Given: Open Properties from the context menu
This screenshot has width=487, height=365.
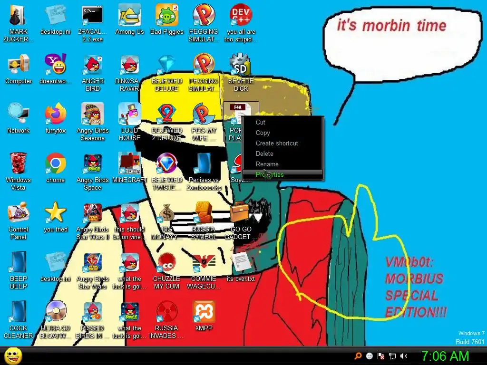Looking at the screenshot, I should 282,174.
